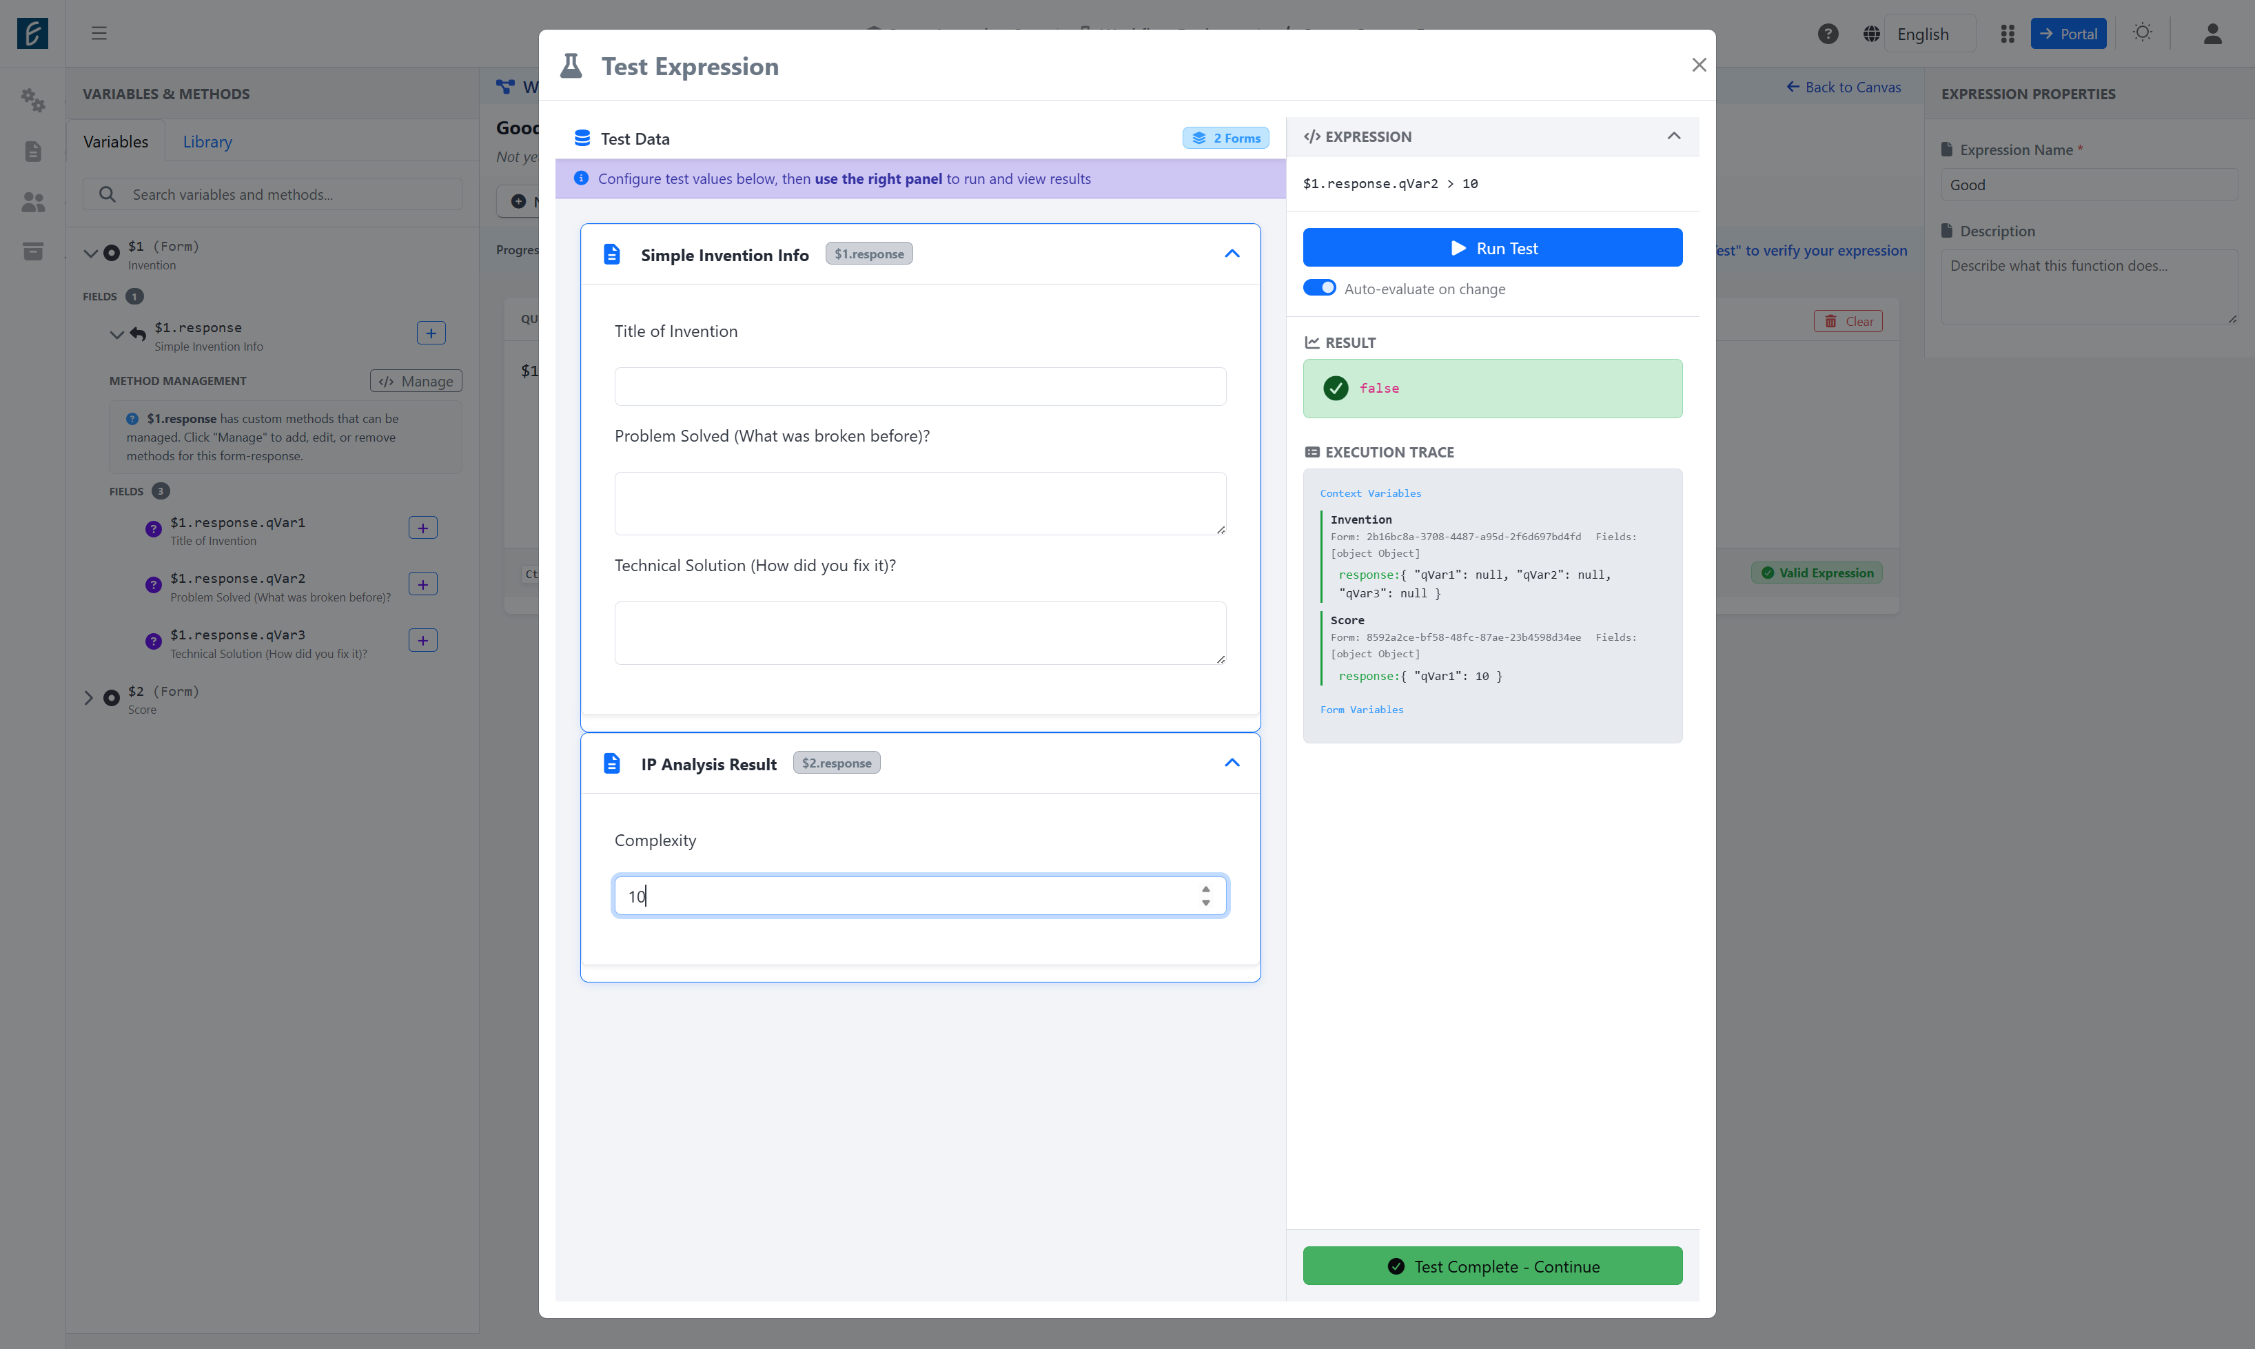Click the Expression Name input field

pyautogui.click(x=2089, y=185)
